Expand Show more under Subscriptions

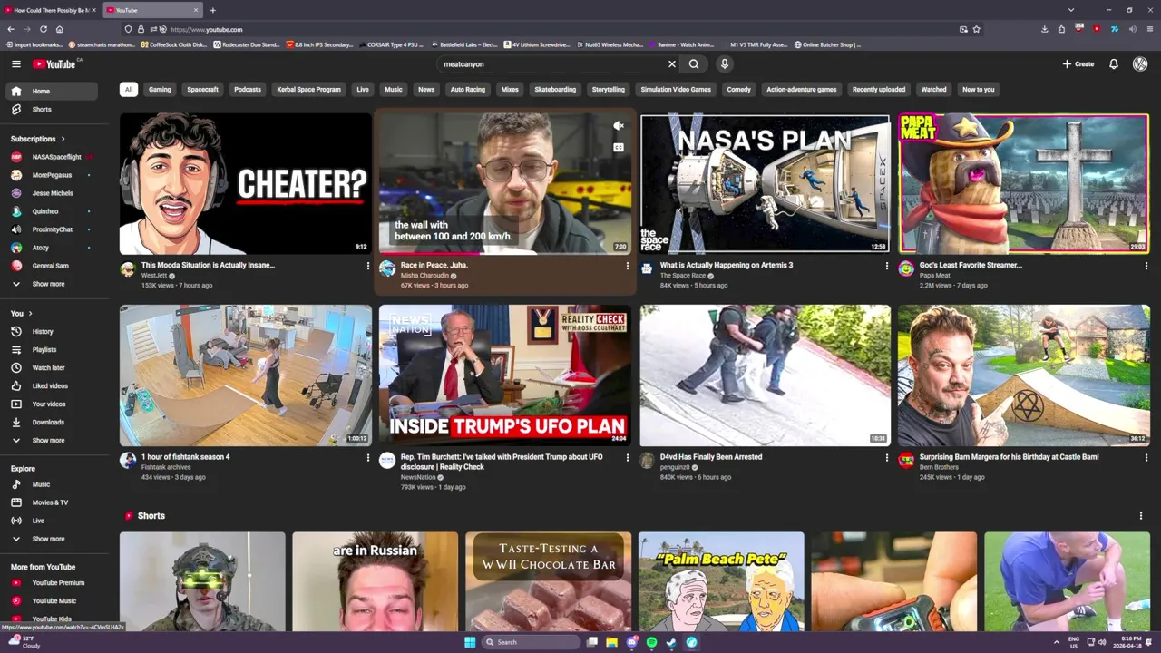pos(52,284)
